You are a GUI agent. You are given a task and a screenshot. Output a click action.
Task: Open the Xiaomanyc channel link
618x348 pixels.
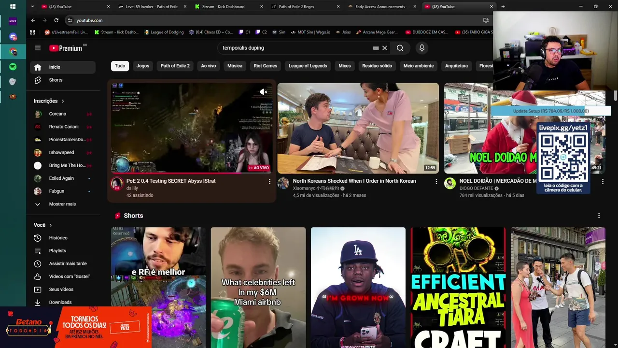316,188
